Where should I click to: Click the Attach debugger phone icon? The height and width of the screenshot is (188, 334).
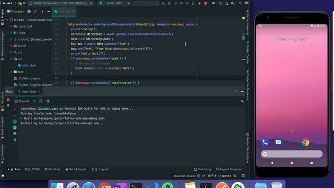pos(193,4)
